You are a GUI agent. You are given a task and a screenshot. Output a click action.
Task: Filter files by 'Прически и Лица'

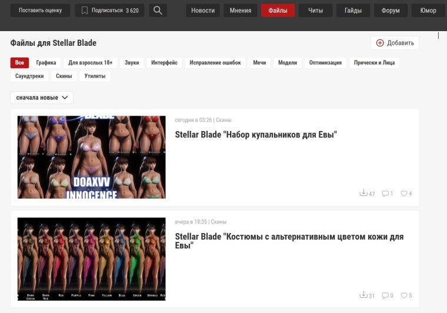374,63
